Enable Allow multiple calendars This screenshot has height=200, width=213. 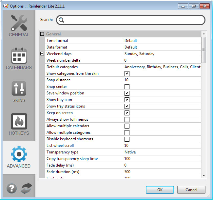click(127, 126)
